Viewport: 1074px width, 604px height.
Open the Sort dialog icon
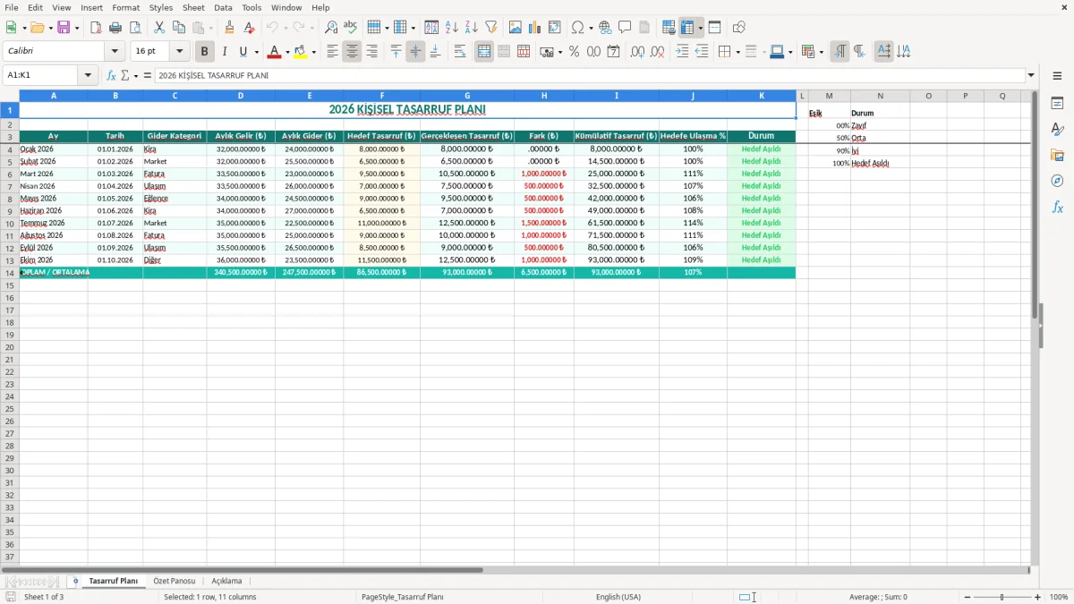coord(431,28)
